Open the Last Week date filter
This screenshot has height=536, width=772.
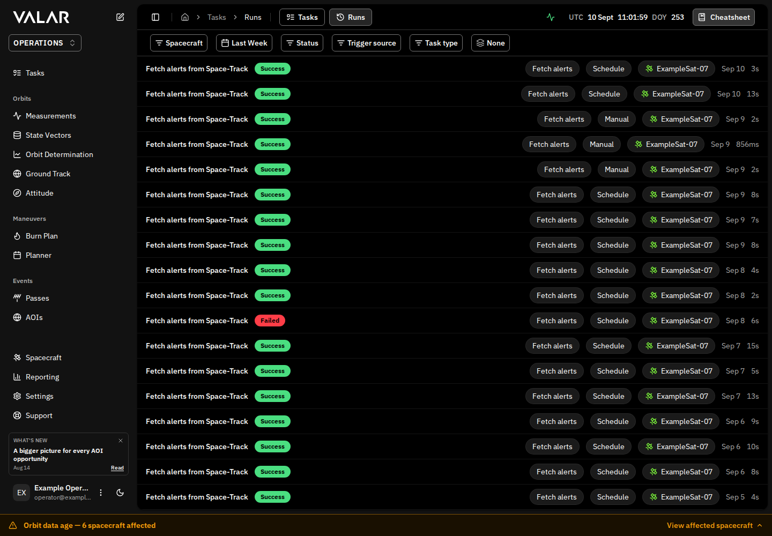pyautogui.click(x=244, y=43)
